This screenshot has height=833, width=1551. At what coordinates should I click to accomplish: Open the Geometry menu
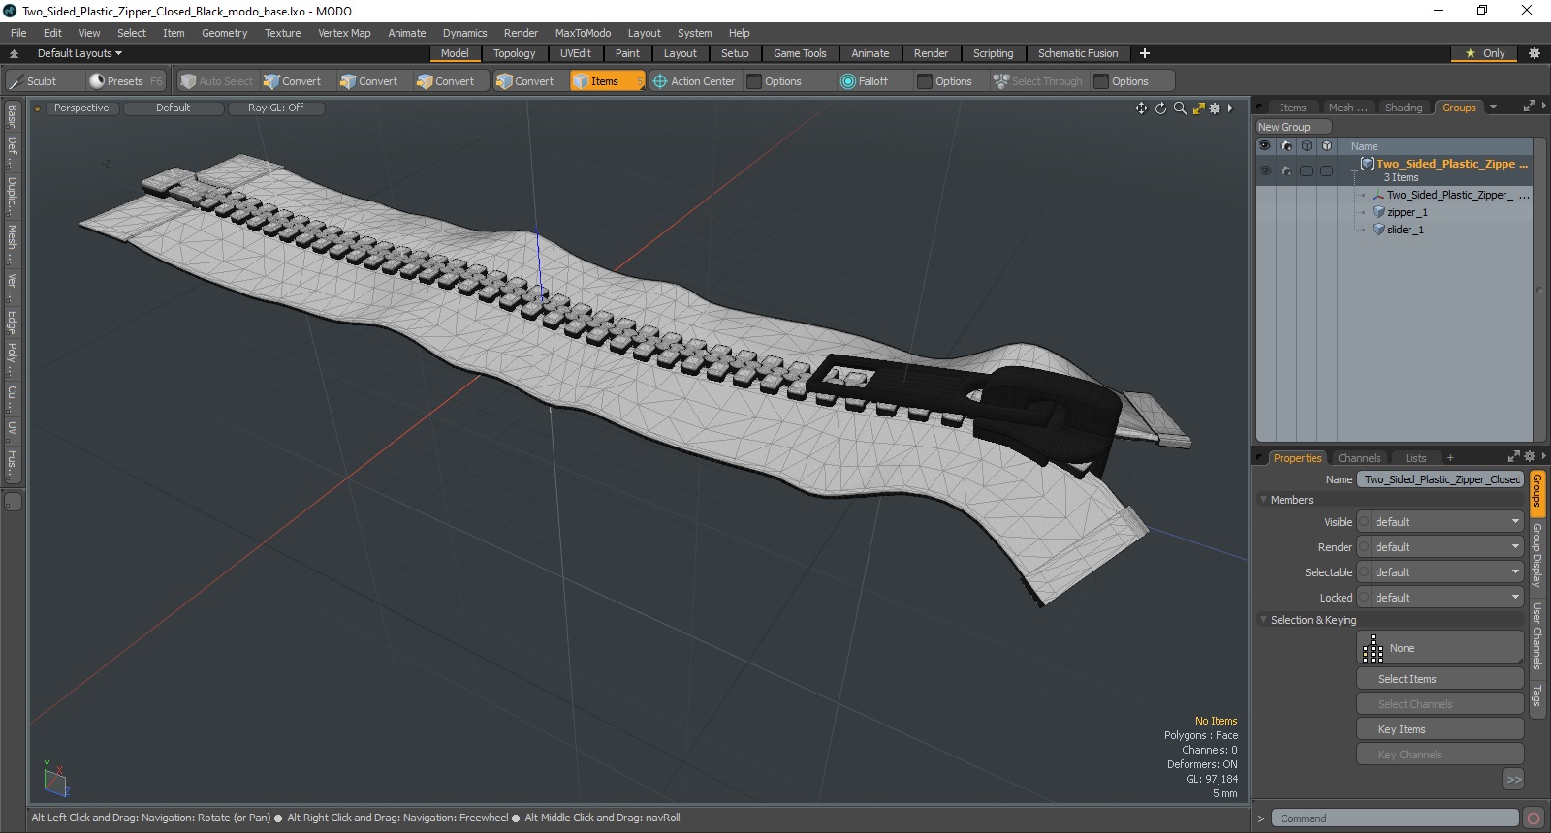(x=224, y=33)
